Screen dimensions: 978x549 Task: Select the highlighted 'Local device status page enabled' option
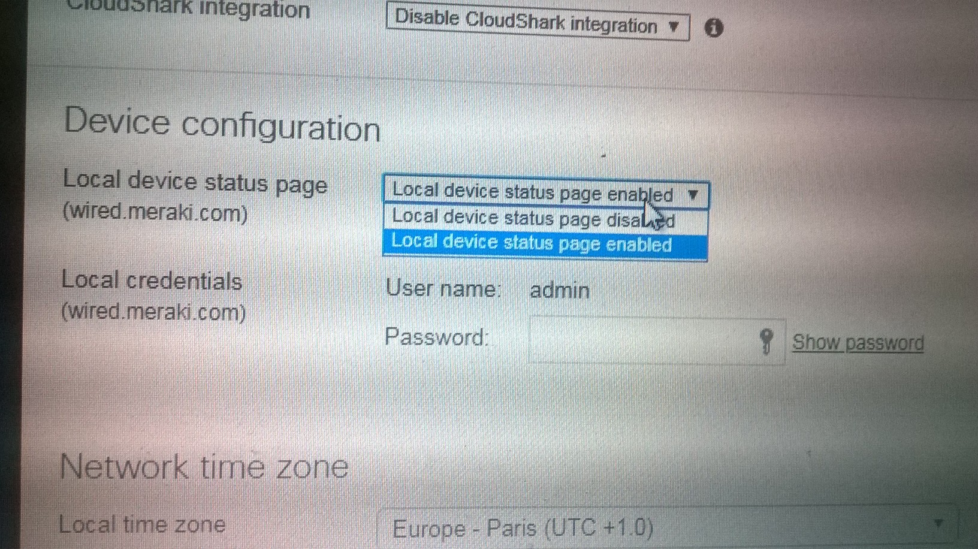pos(531,243)
